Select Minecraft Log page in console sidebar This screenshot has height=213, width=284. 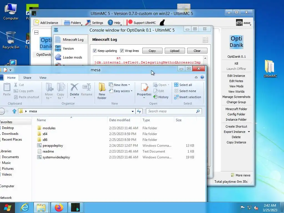click(71, 39)
